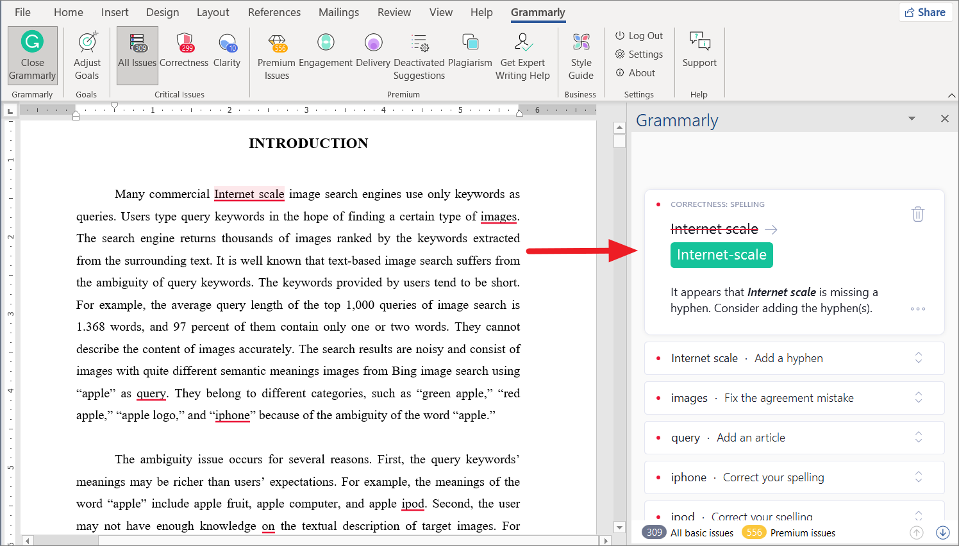View Premium Issues
Screen dimensions: 959x546
tap(276, 55)
